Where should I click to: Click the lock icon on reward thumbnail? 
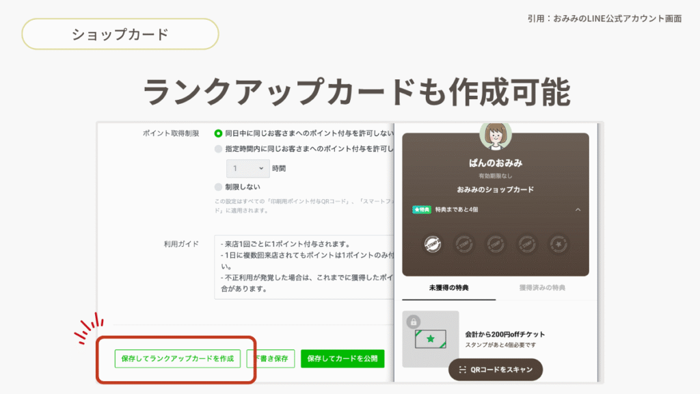[412, 321]
